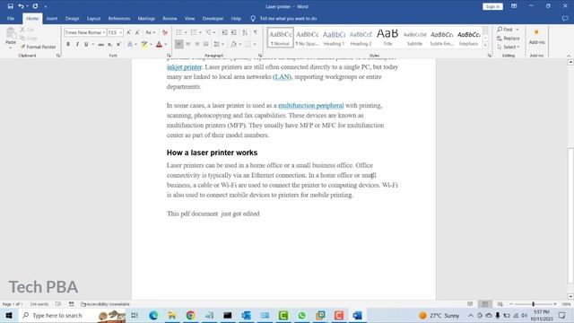Shrink font size with the smaller A icon

click(137, 32)
